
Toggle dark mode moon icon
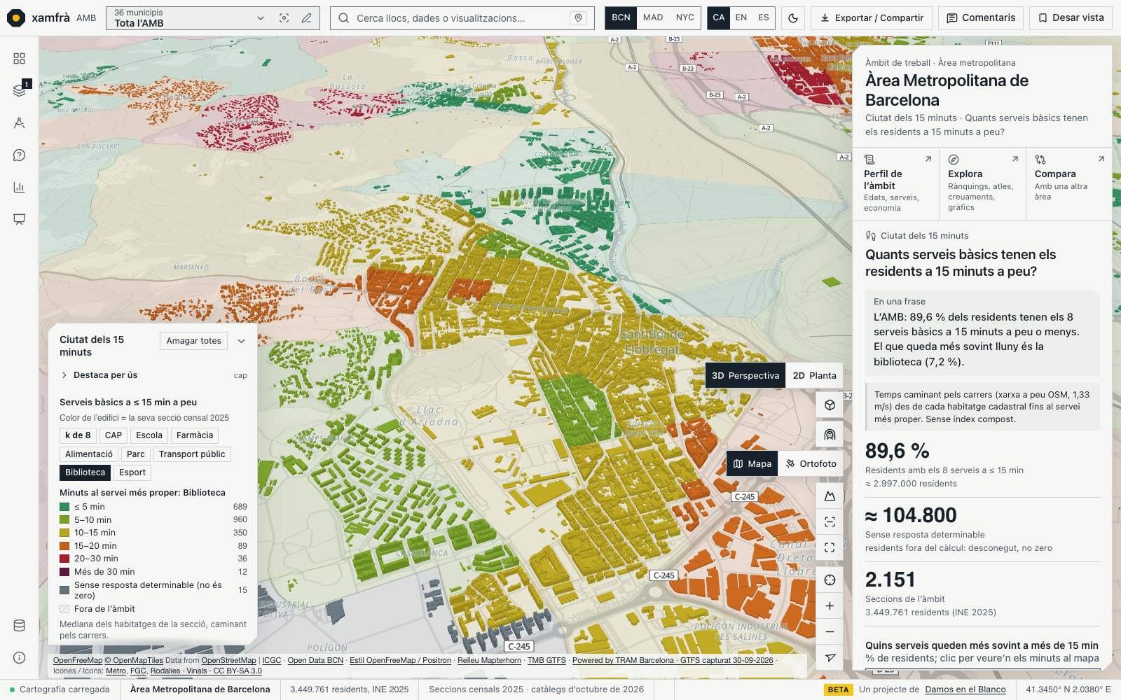(793, 18)
